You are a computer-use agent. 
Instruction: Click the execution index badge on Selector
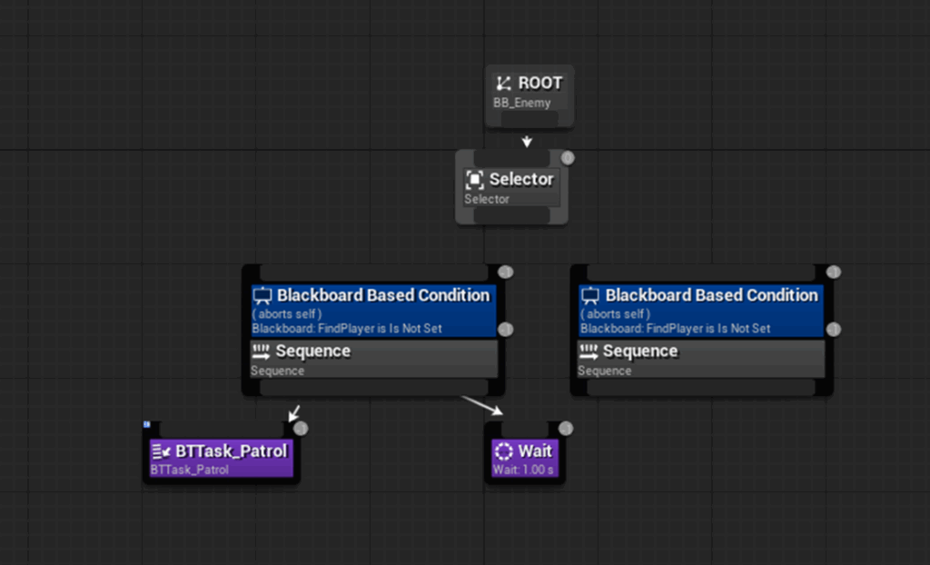coord(568,158)
